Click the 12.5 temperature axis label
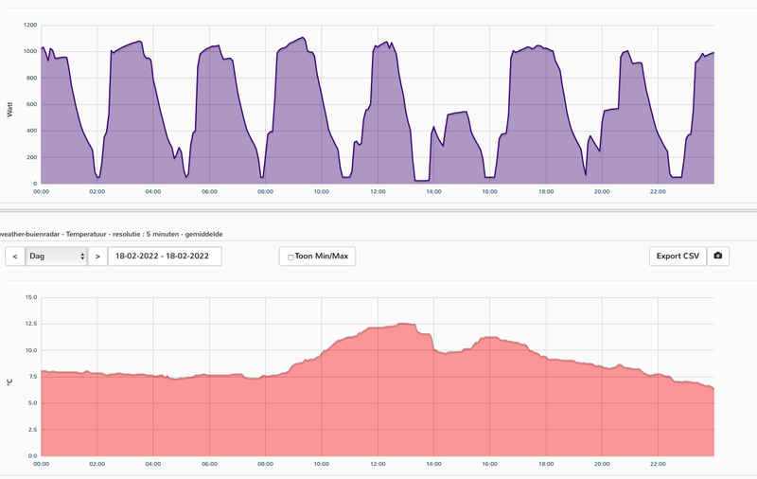Image resolution: width=757 pixels, height=479 pixels. [x=31, y=324]
